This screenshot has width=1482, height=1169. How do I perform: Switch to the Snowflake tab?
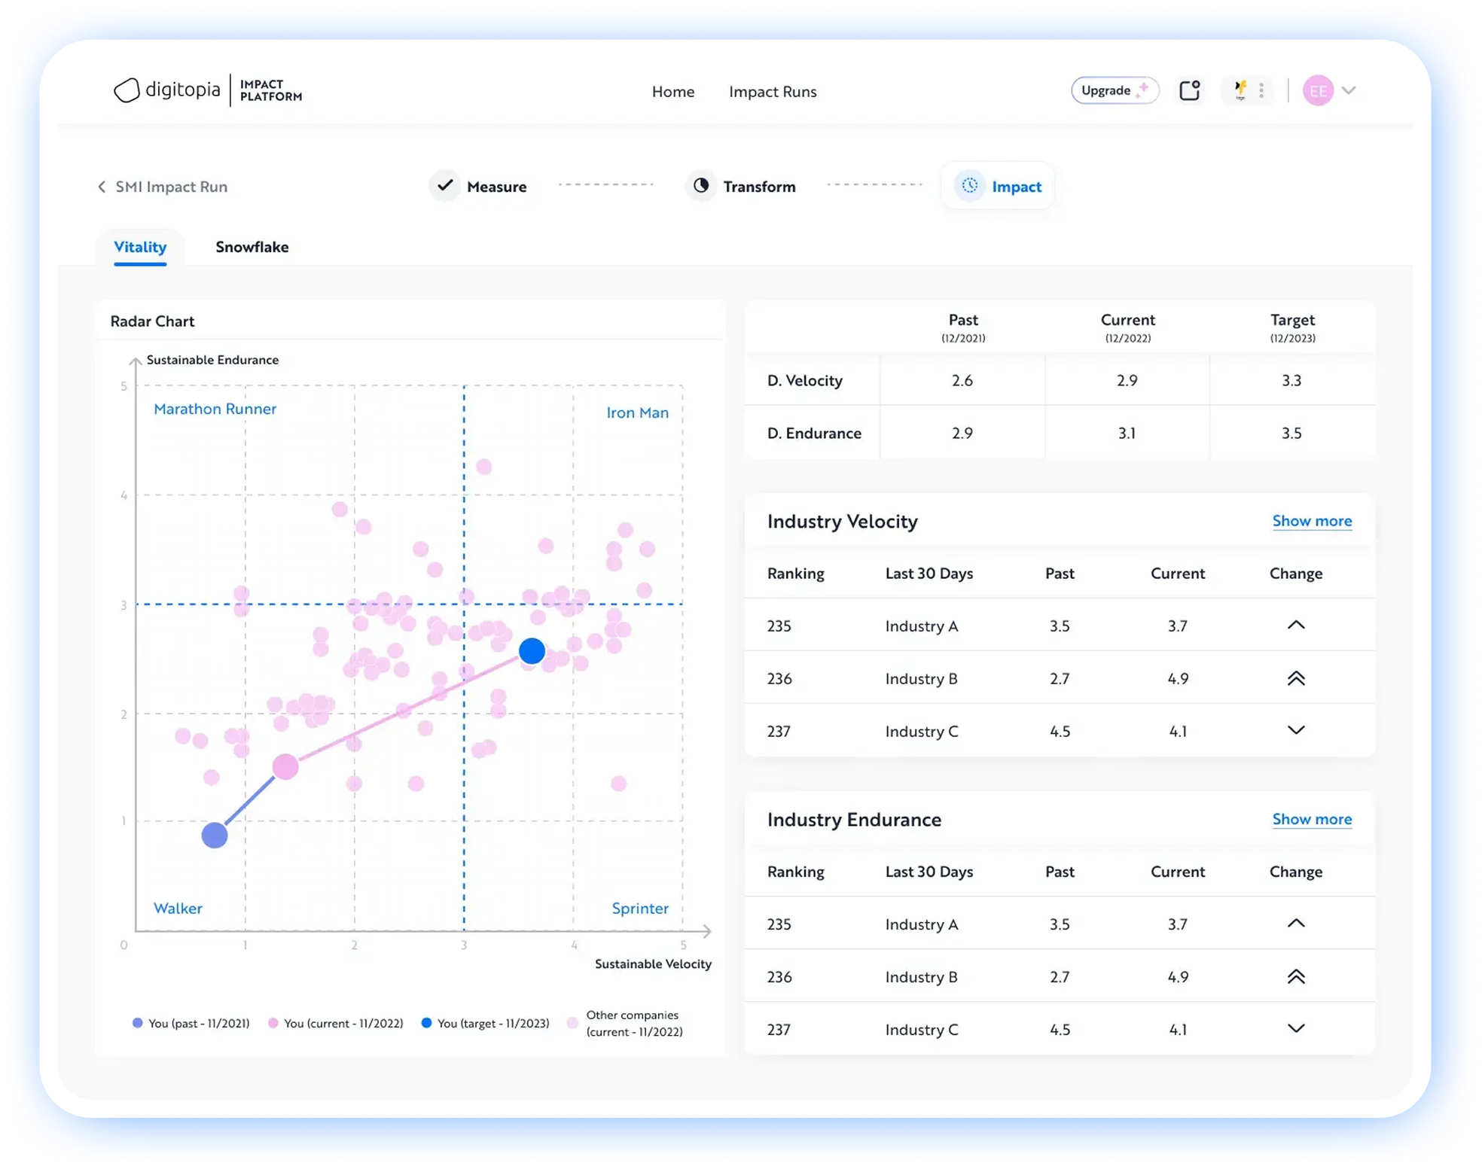tap(252, 247)
